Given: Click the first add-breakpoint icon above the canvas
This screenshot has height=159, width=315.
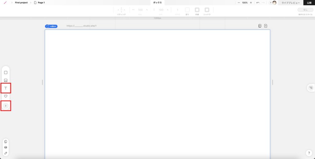Looking at the screenshot, I should (260, 26).
